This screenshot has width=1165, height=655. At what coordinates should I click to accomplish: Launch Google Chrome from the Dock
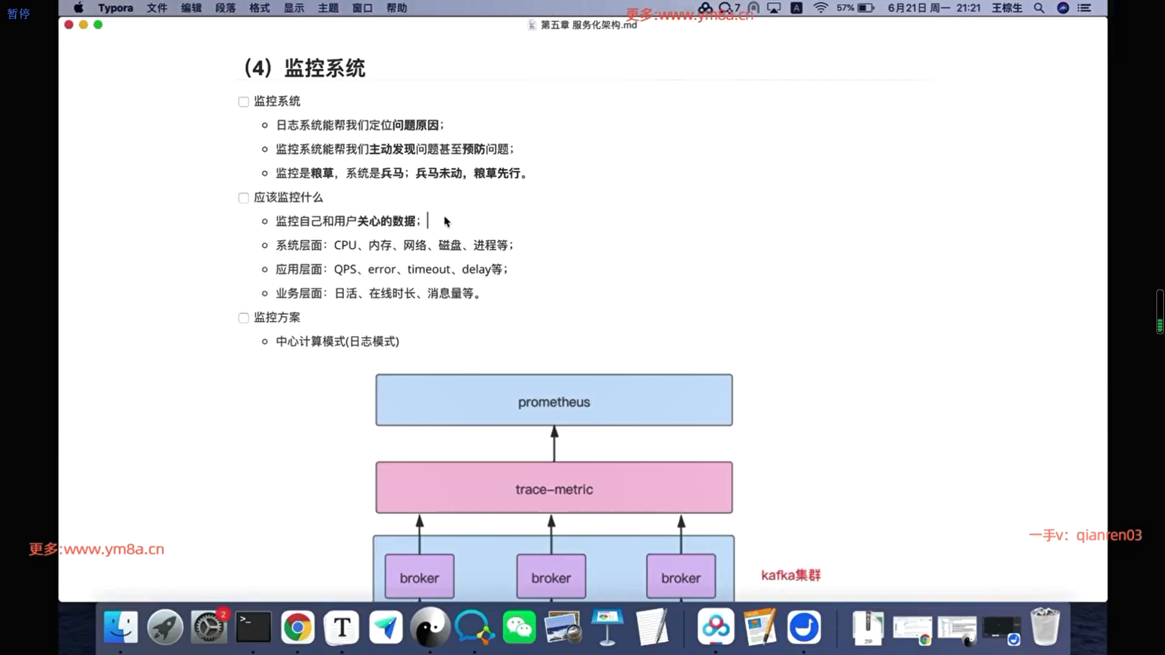[x=297, y=628]
